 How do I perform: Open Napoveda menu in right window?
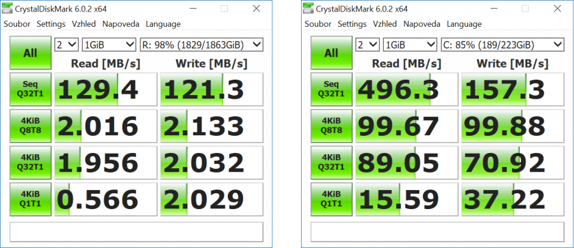click(x=422, y=24)
